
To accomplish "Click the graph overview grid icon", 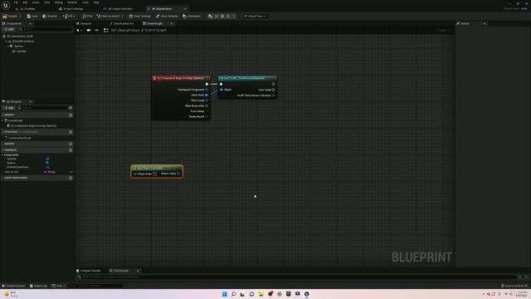I will pyautogui.click(x=105, y=30).
